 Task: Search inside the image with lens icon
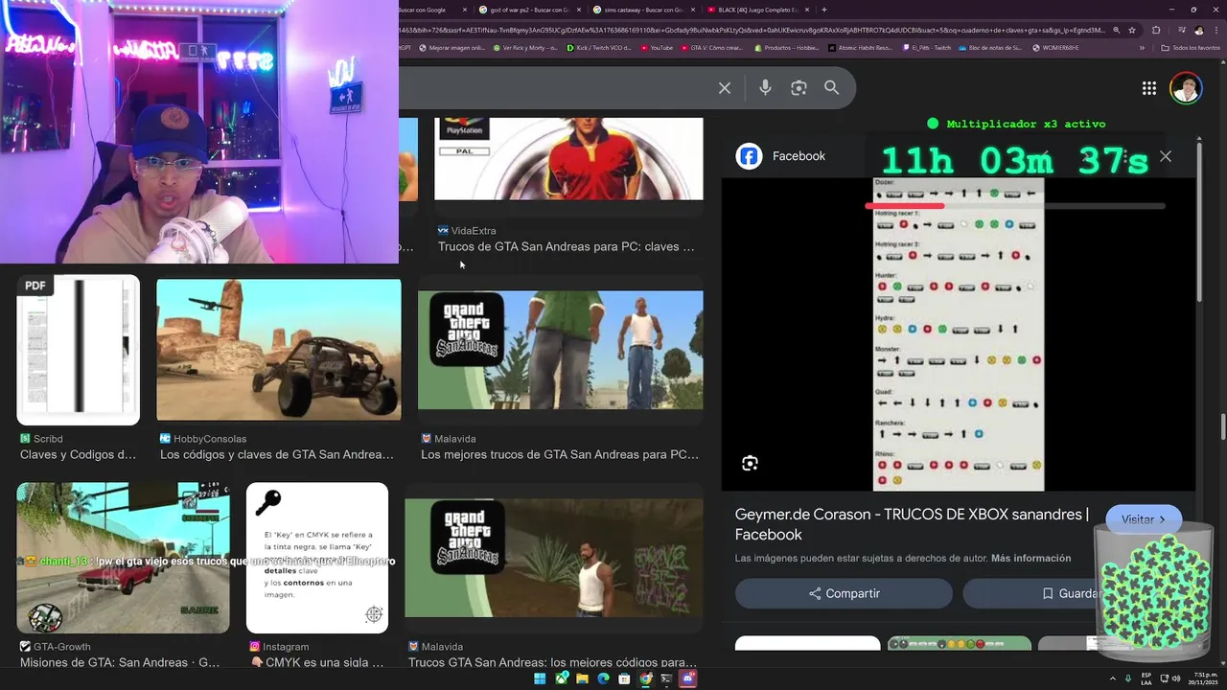[x=750, y=464]
